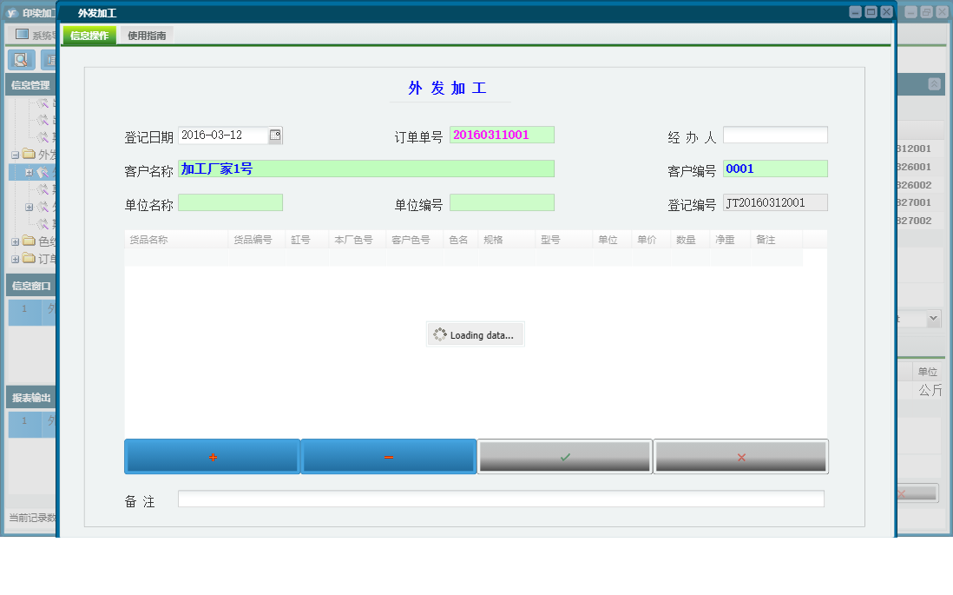953x595 pixels.
Task: Focus the empty 经办人 input field
Action: [775, 135]
